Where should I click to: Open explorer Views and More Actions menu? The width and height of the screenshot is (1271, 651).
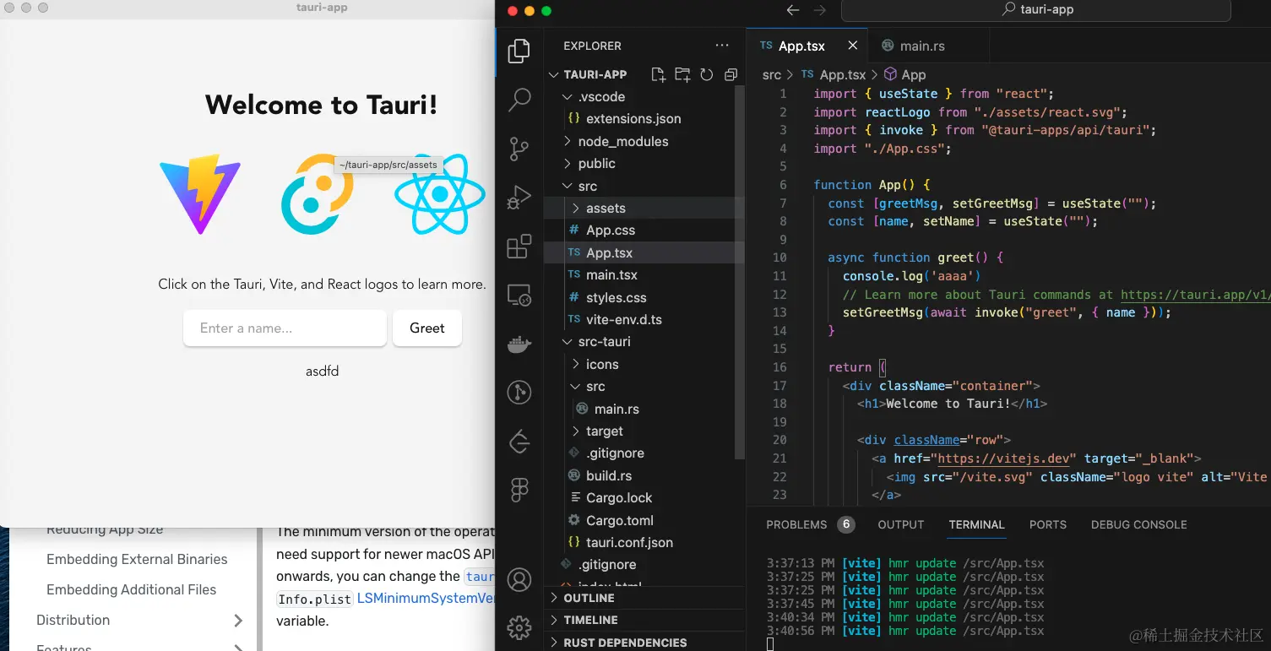[x=721, y=46]
